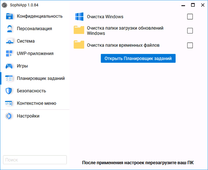This screenshot has width=208, height=170.
Task: Minimize the SophiApp window
Action: 183,5
